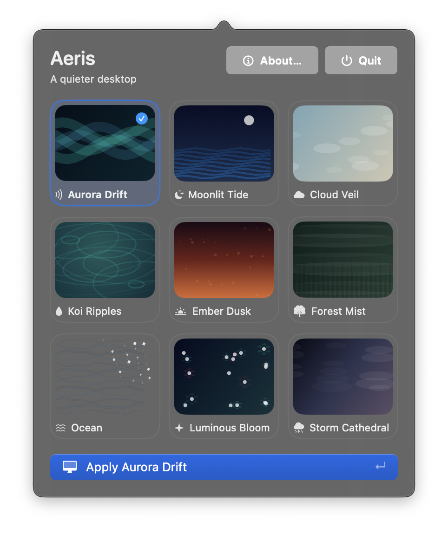
Task: Choose the Ember Dusk wallpaper preview
Action: [x=224, y=260]
